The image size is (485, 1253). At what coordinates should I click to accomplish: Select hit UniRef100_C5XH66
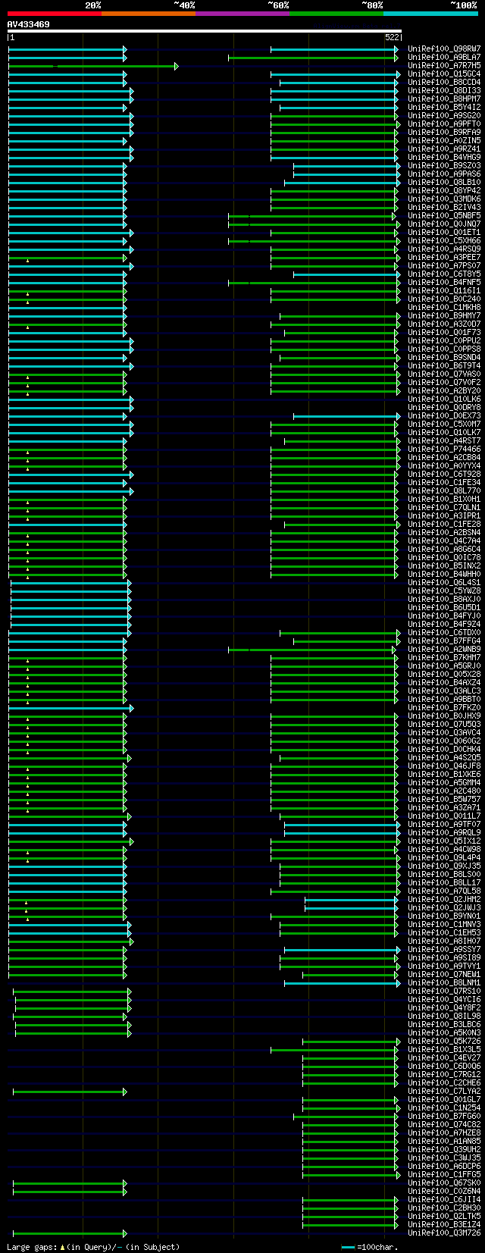pyautogui.click(x=444, y=240)
